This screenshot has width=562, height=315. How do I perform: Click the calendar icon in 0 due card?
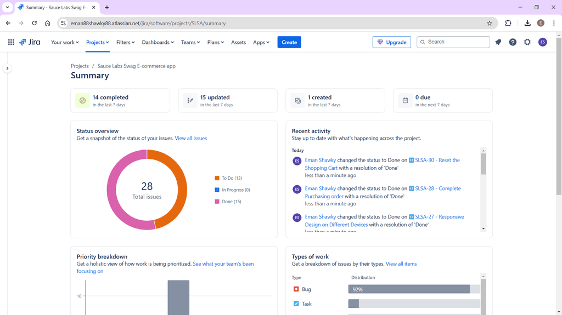(x=406, y=101)
